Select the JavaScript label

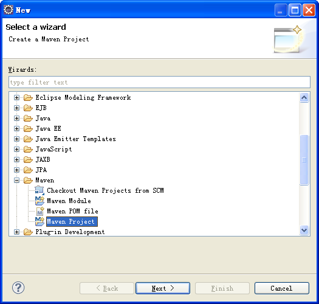(53, 150)
